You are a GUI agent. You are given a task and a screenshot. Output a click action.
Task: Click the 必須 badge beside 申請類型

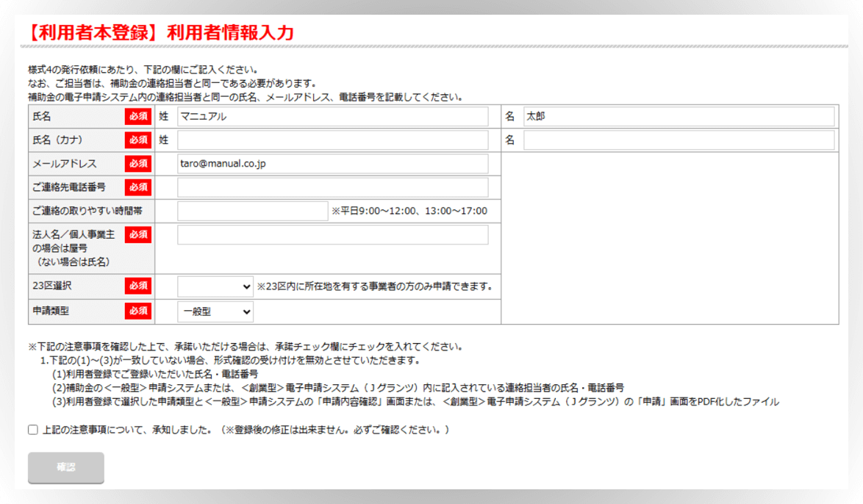coord(138,311)
